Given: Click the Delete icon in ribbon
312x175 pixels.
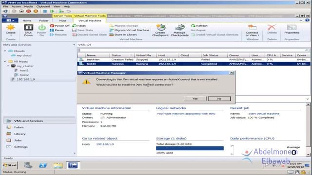Looking at the screenshot, I should (272, 29).
